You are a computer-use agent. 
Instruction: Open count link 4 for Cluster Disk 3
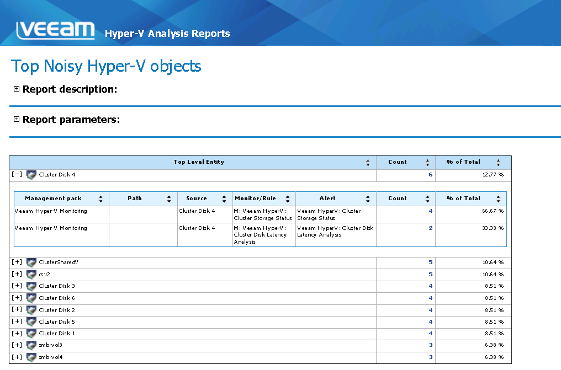point(430,286)
